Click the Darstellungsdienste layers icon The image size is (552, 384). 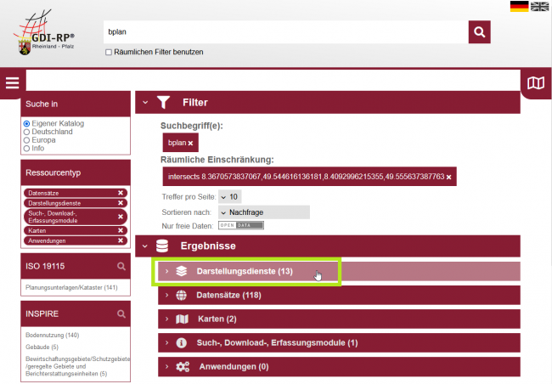(181, 271)
